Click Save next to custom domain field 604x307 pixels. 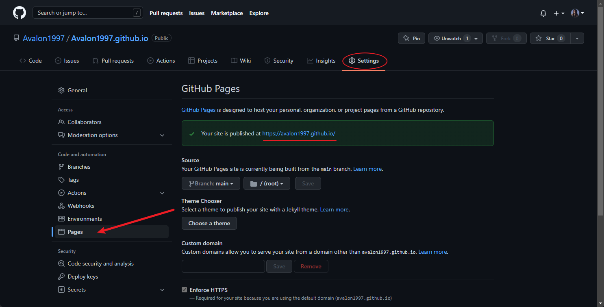click(x=279, y=266)
